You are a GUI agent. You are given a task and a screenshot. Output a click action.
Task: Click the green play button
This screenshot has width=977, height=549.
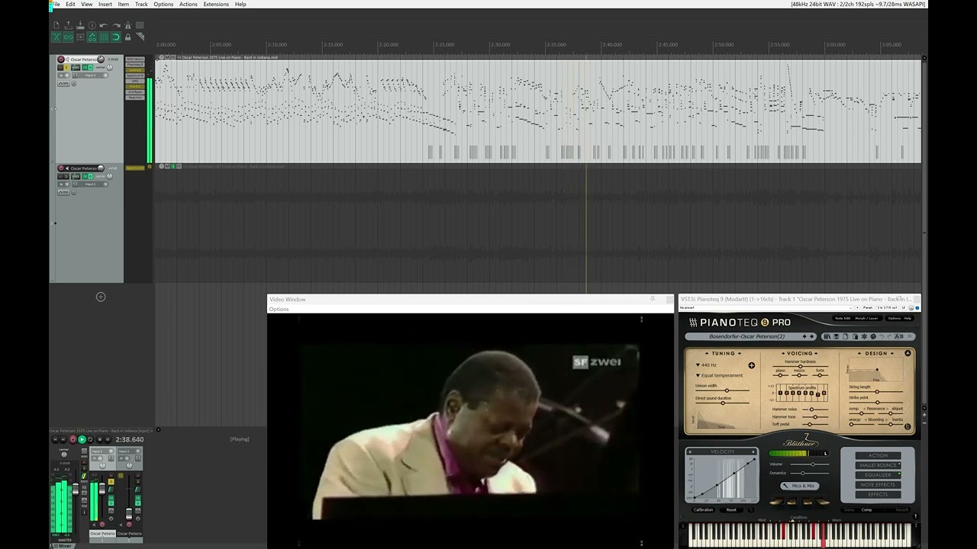point(82,439)
